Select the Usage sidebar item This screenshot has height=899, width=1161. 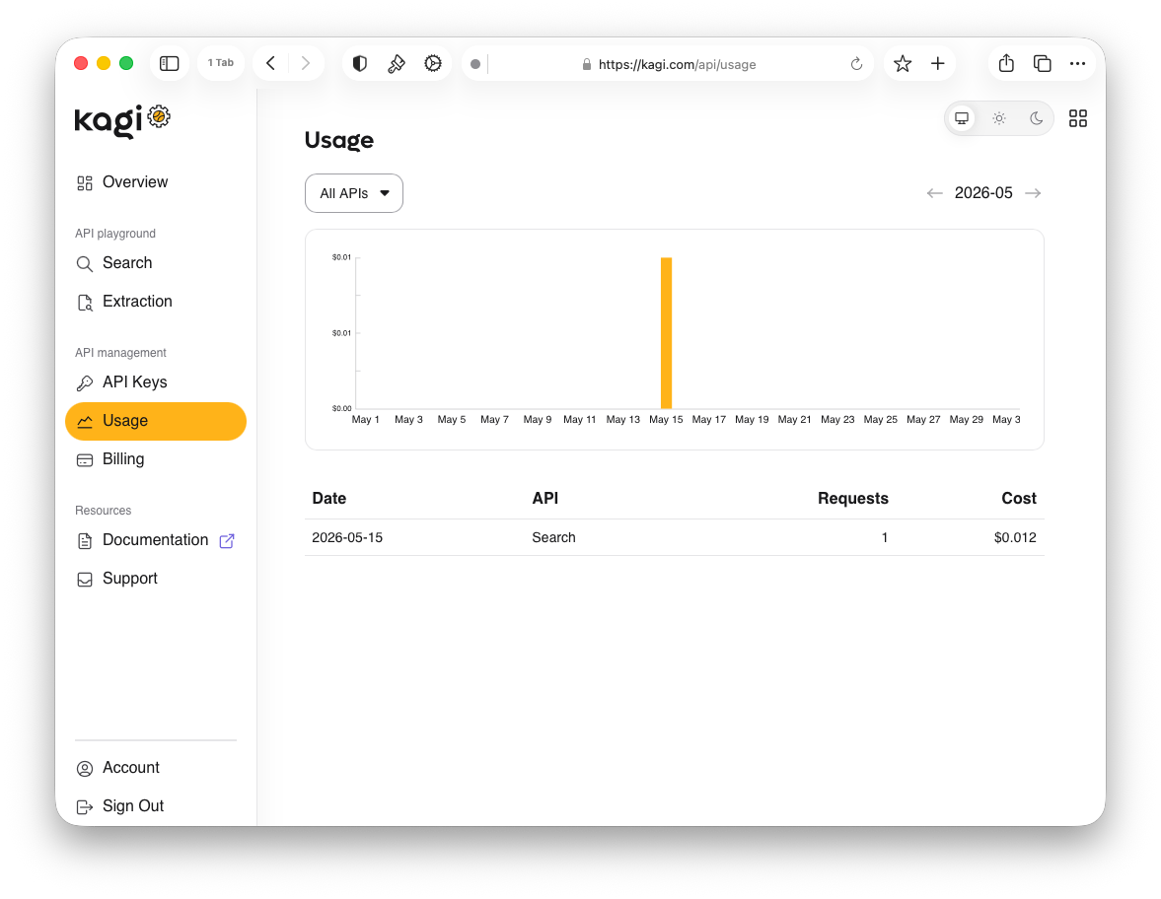pyautogui.click(x=156, y=421)
